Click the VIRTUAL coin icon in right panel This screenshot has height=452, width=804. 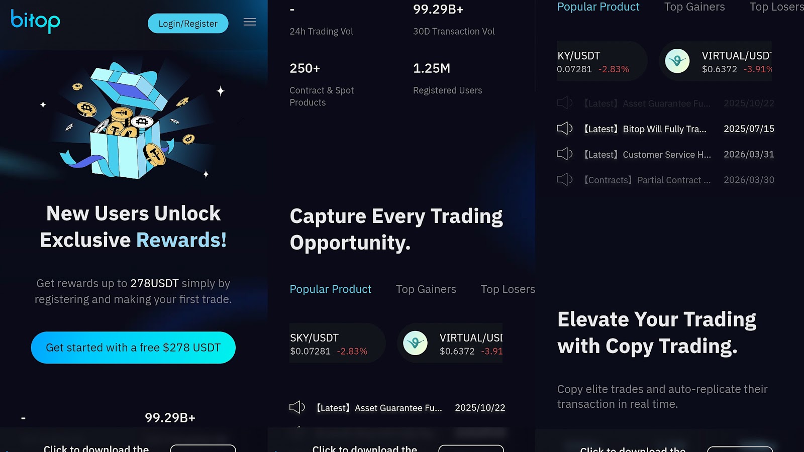[677, 61]
